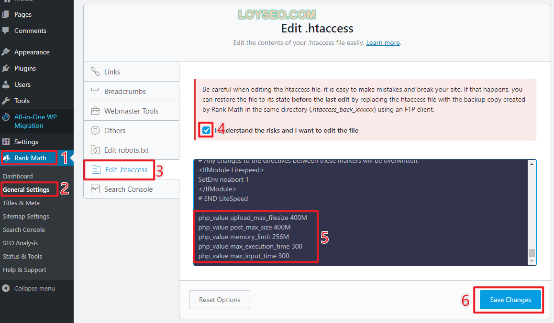The image size is (554, 323).
Task: Click the line php_value max_input_time 300
Action: (244, 256)
